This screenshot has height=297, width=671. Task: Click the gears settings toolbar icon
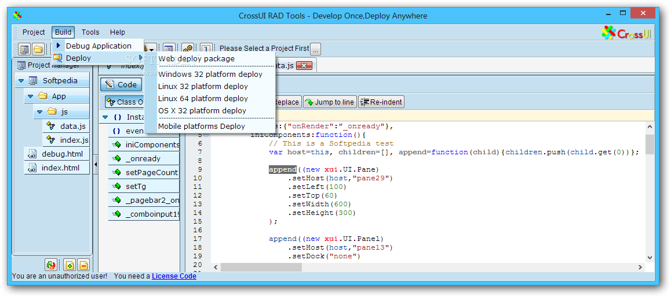[188, 49]
